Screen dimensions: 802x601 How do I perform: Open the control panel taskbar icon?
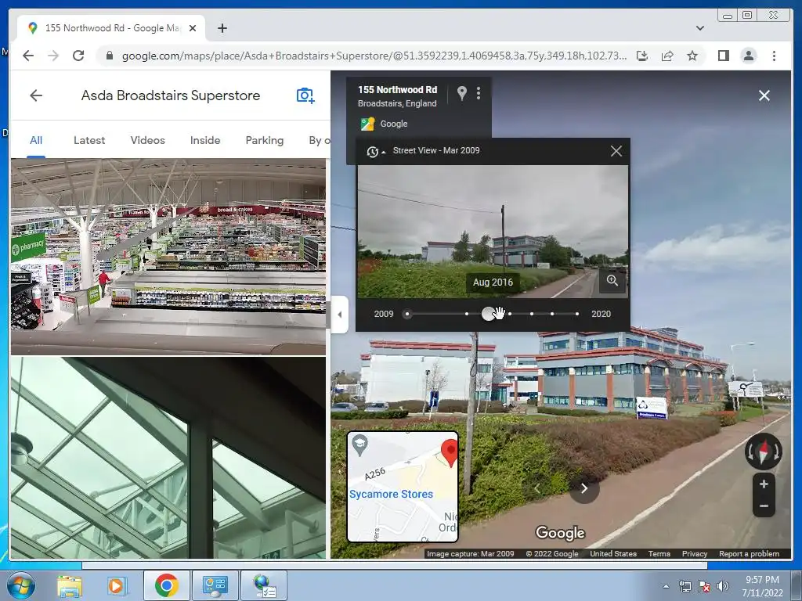[215, 585]
